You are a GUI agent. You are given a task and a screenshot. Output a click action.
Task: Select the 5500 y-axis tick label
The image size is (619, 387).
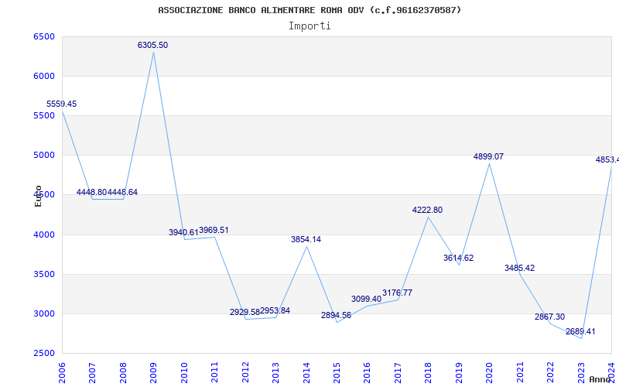44,115
